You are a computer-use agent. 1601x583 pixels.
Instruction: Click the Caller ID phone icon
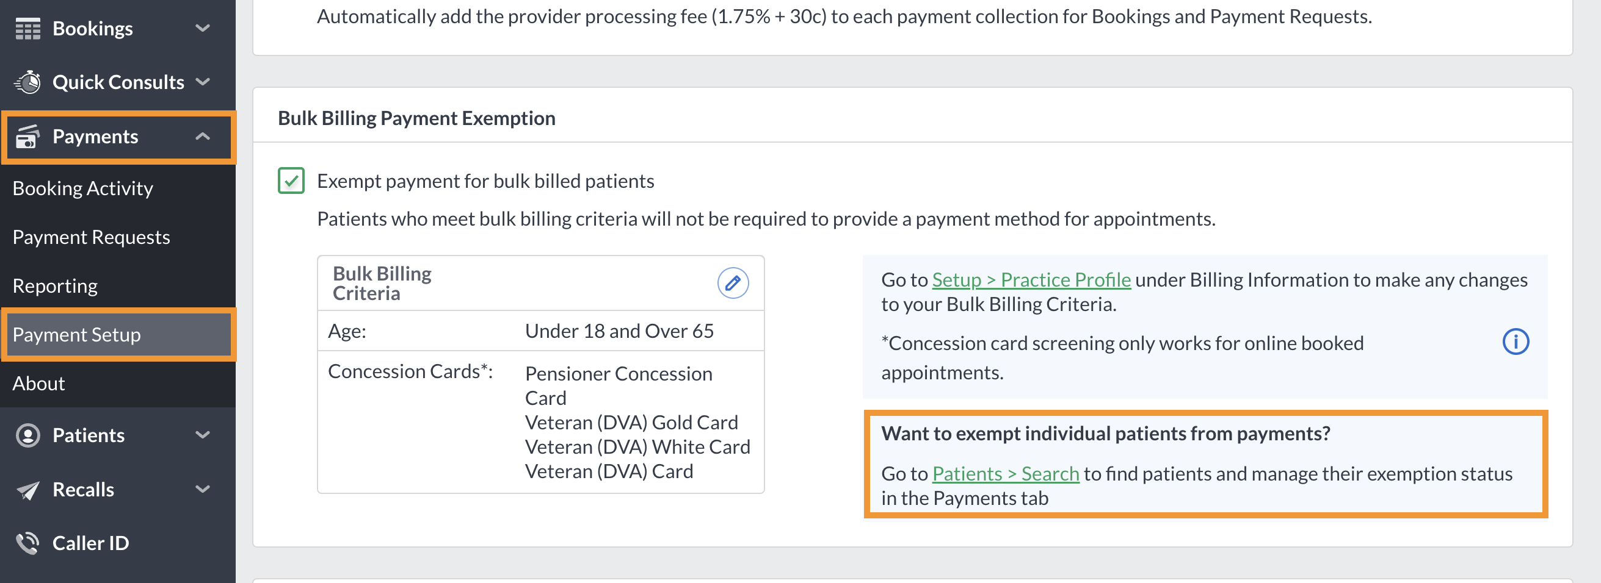[x=27, y=543]
